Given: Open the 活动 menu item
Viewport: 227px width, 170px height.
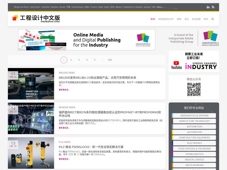Looking at the screenshot, I should pos(186,19).
